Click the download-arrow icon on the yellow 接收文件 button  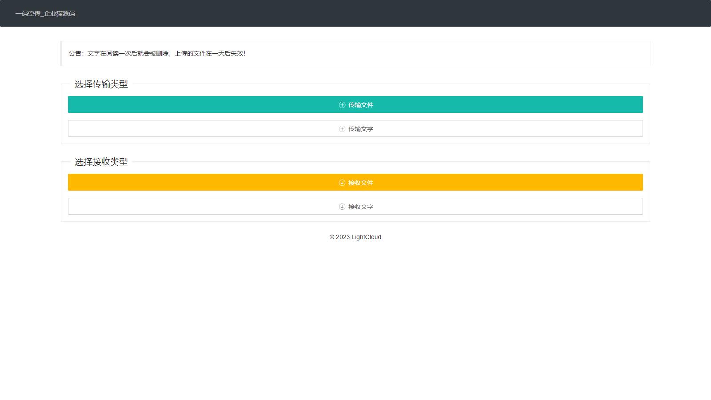[342, 183]
